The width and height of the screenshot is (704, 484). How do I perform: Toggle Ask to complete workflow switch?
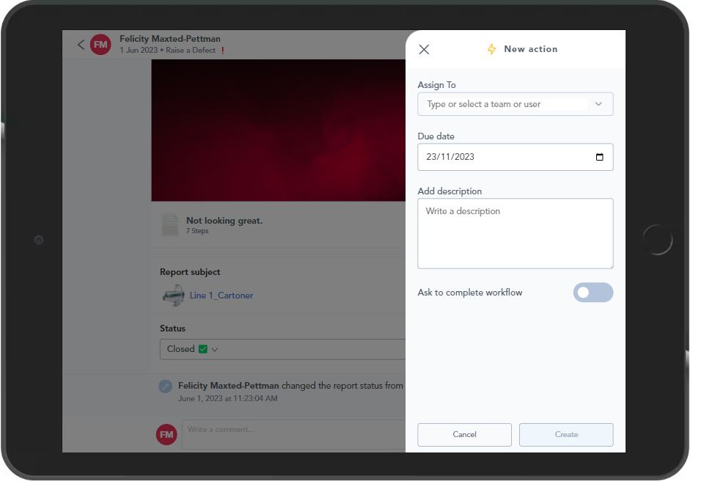[593, 293]
